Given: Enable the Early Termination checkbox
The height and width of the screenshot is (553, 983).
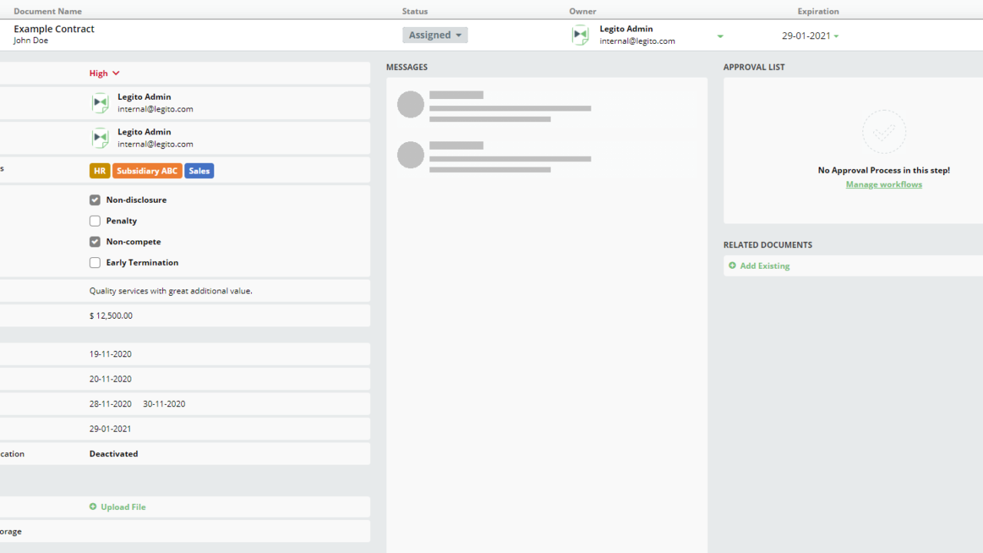Looking at the screenshot, I should pos(95,263).
